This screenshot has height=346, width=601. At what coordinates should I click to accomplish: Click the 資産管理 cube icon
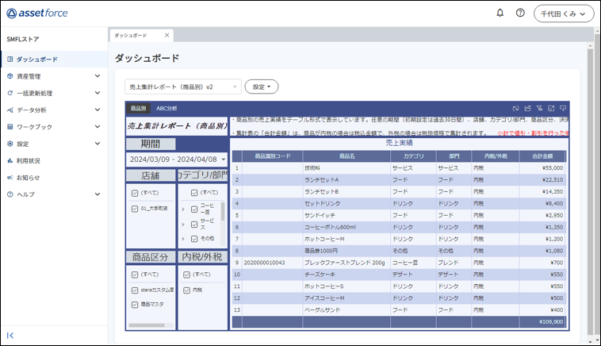pyautogui.click(x=10, y=76)
